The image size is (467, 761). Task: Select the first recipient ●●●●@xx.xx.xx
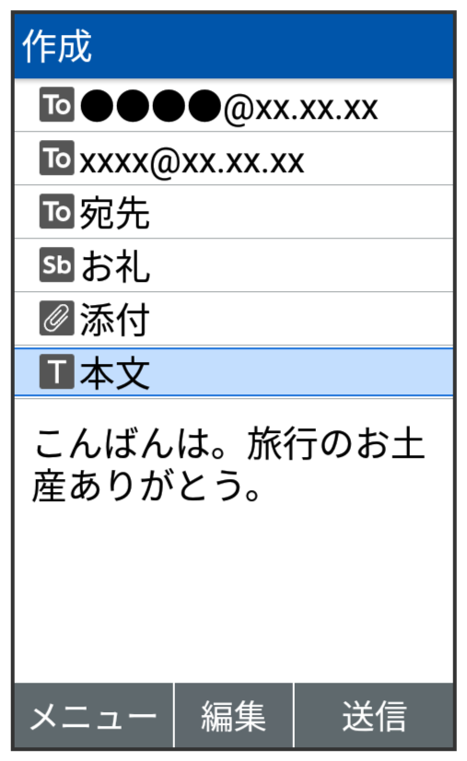pyautogui.click(x=234, y=105)
